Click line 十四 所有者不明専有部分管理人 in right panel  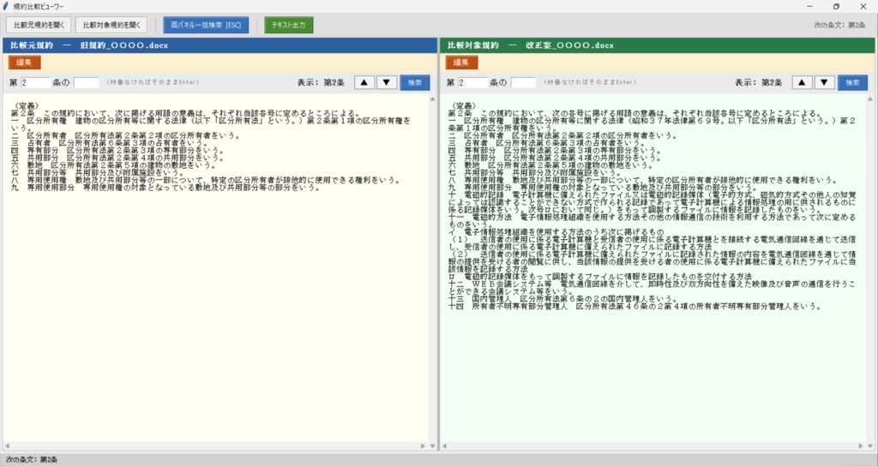[x=634, y=307]
